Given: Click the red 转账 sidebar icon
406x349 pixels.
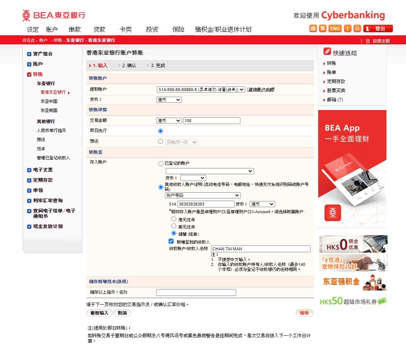Looking at the screenshot, I should tap(29, 74).
